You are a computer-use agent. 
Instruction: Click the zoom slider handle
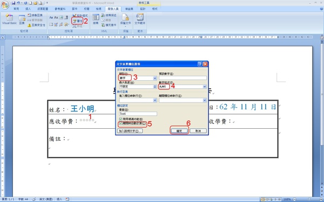pos(309,199)
